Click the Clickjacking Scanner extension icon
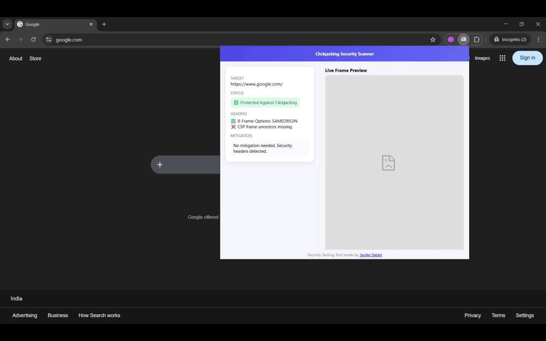The height and width of the screenshot is (341, 546). pos(464,40)
